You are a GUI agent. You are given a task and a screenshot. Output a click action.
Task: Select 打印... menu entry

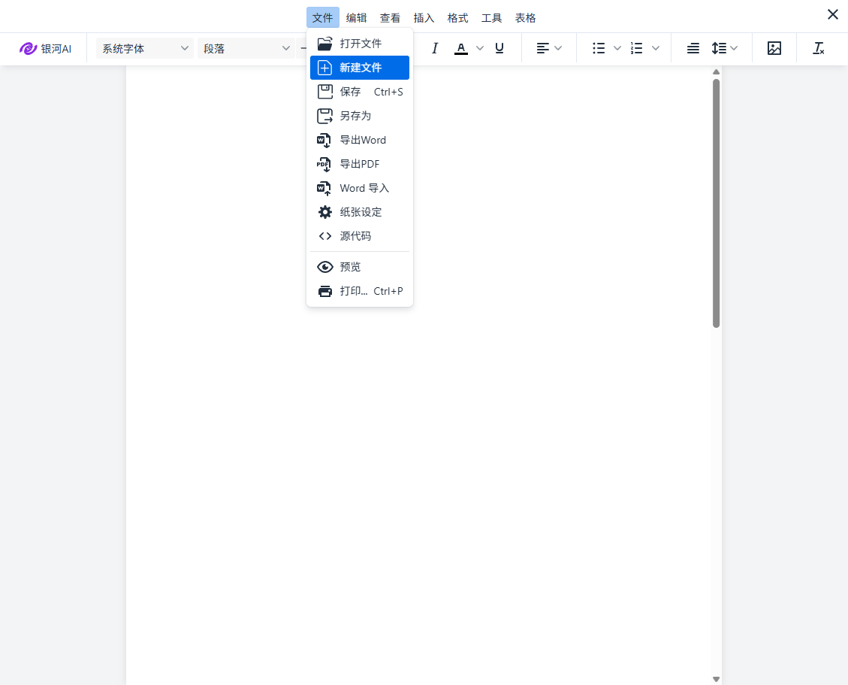[x=360, y=291]
